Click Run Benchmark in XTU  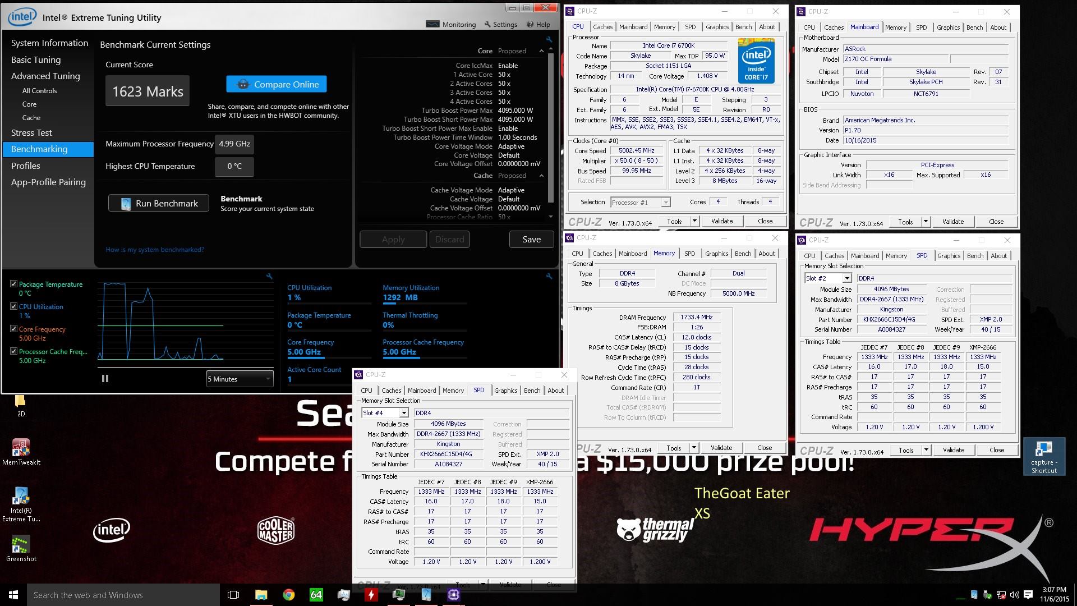pyautogui.click(x=159, y=203)
